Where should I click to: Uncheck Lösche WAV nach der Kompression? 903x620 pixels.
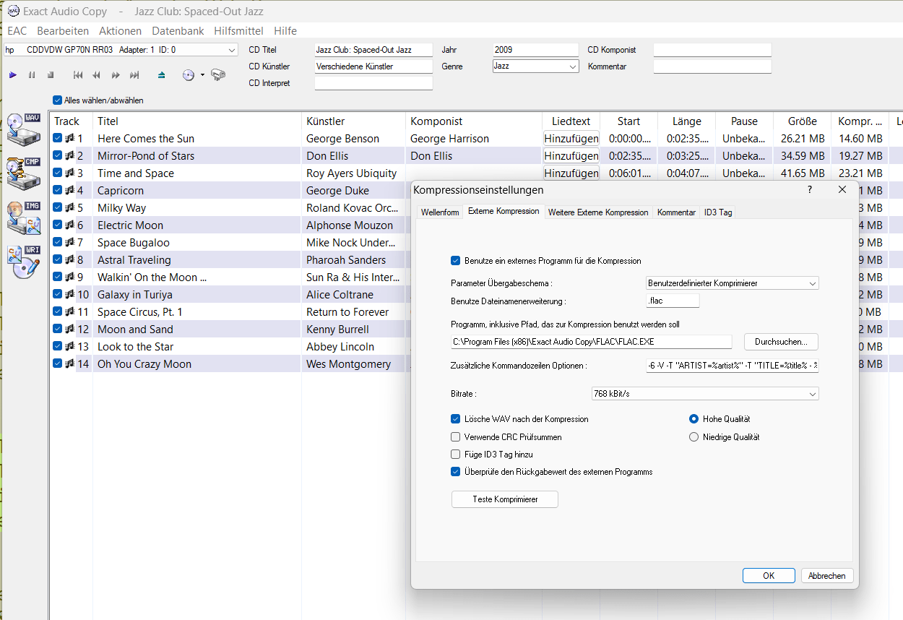point(456,419)
